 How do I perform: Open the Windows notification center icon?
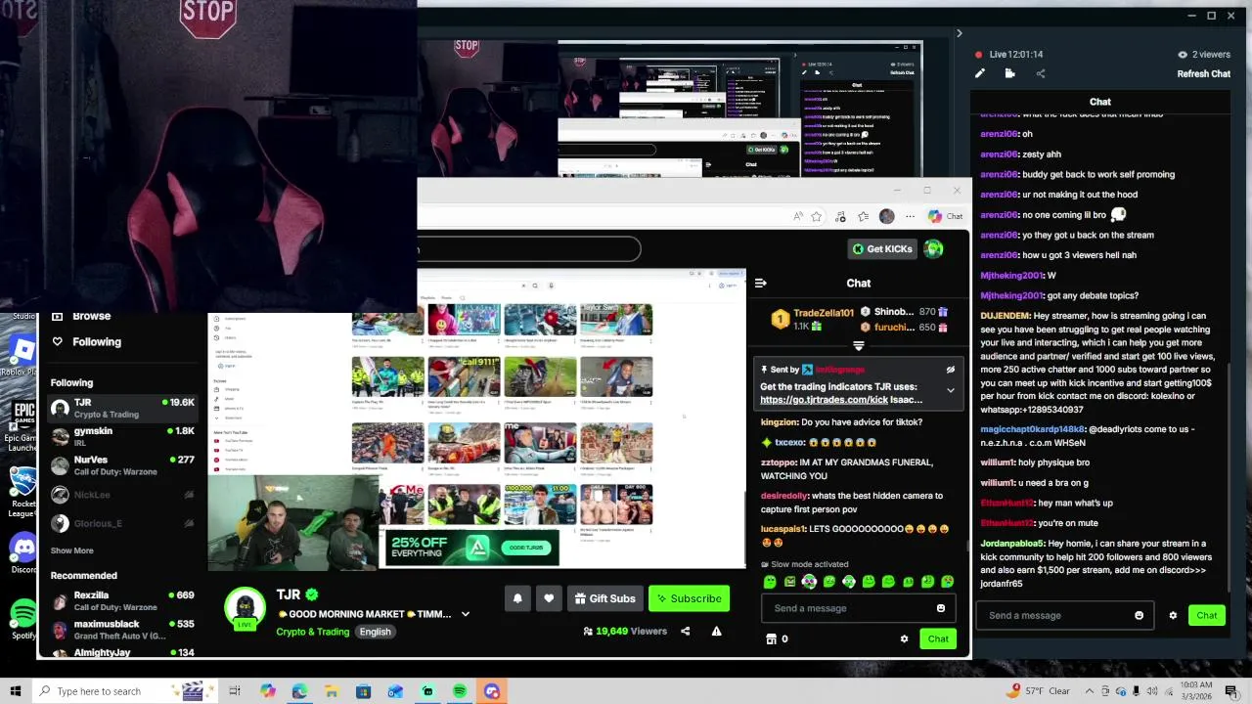(1231, 691)
